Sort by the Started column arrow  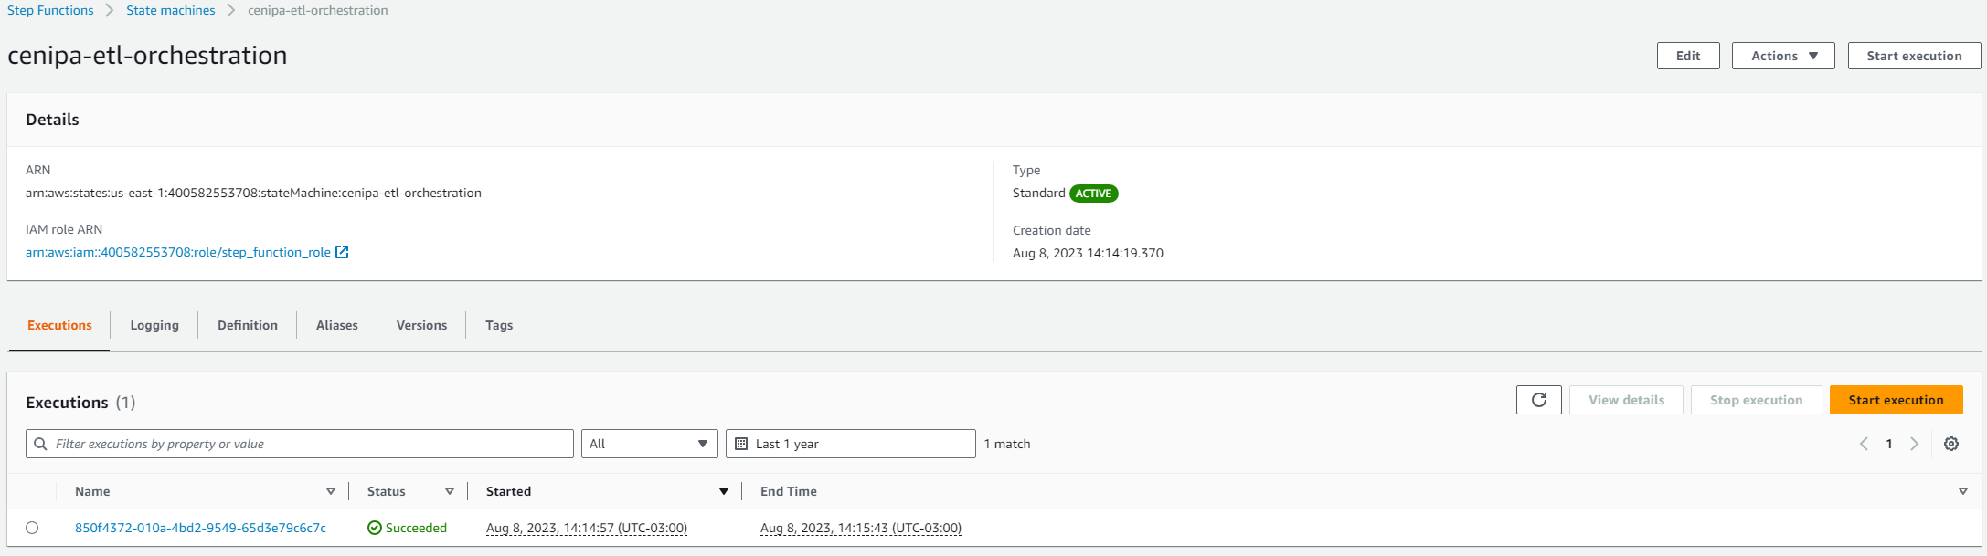(723, 491)
